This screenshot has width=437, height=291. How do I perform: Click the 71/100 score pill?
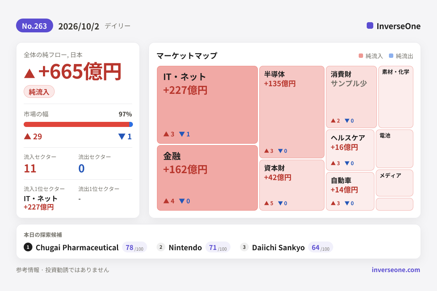coord(218,247)
